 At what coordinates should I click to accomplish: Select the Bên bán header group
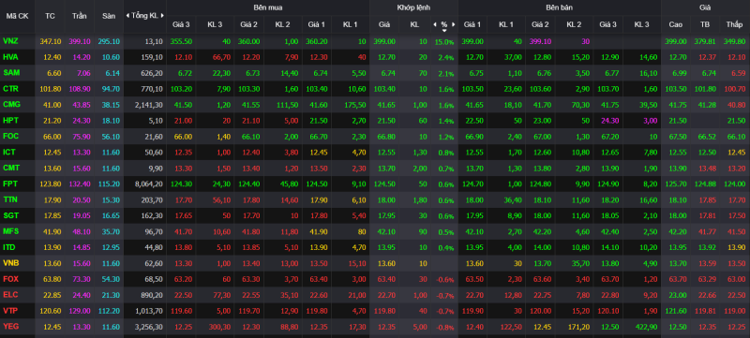tap(559, 7)
